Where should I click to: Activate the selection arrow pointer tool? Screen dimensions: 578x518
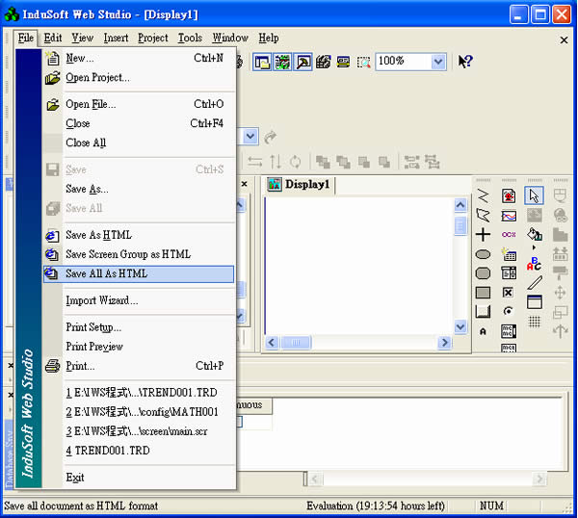tap(535, 195)
